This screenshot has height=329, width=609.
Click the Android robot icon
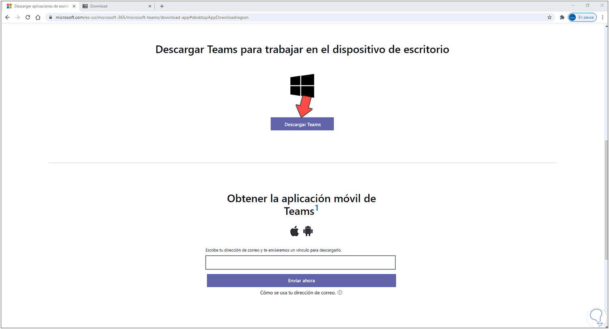[x=308, y=231]
